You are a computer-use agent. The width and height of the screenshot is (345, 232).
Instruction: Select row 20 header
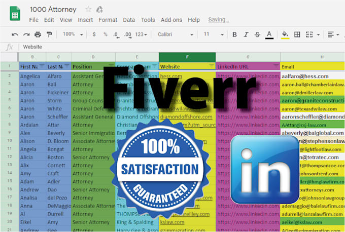pos(10,221)
